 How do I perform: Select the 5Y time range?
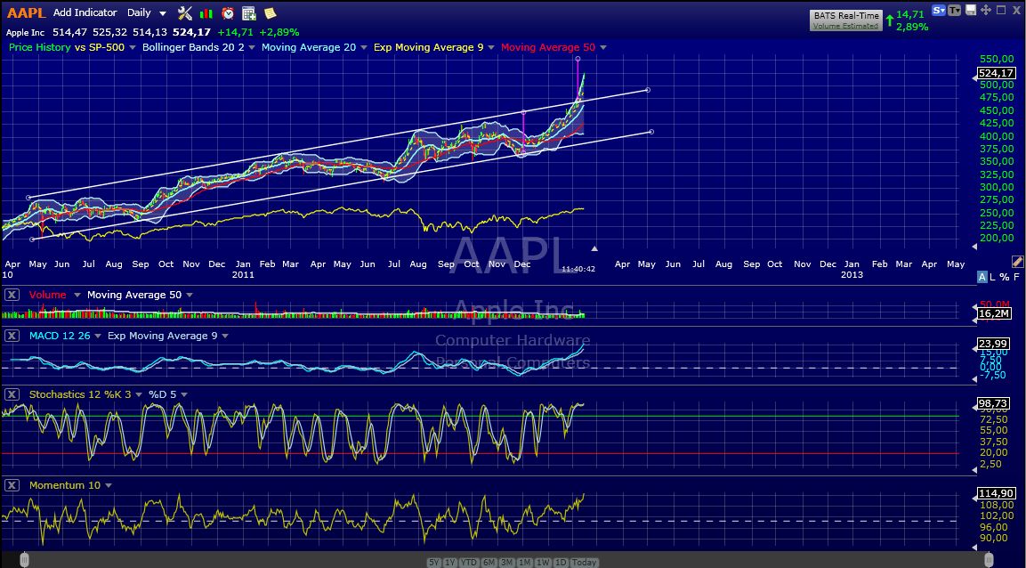pos(434,562)
